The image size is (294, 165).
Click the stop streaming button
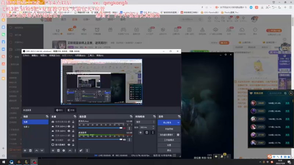click(x=167, y=122)
